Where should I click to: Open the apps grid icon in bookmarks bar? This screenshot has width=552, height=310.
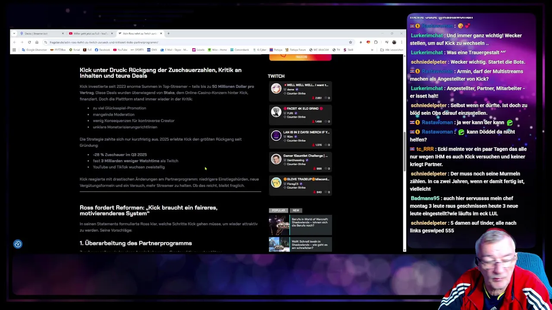click(14, 50)
